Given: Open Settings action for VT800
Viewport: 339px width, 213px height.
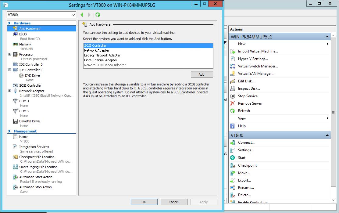Looking at the screenshot, I should (246, 150).
